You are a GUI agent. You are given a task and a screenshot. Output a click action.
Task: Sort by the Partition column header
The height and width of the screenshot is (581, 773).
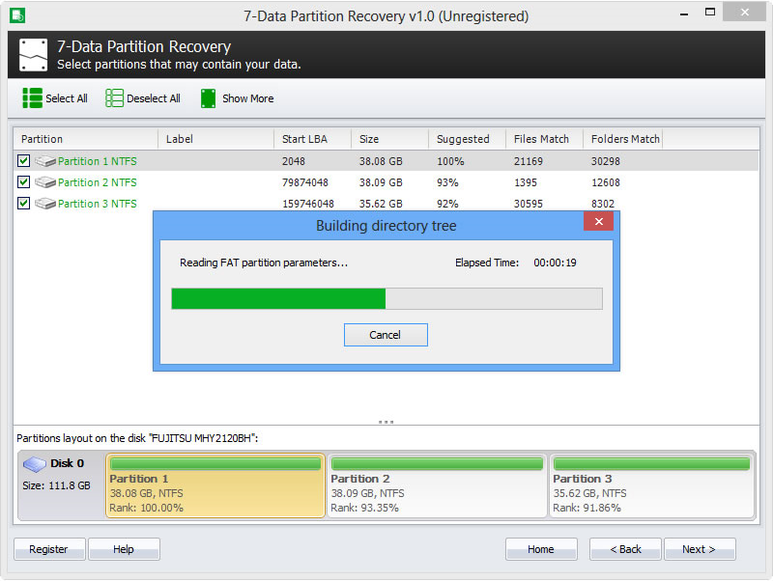tap(86, 139)
